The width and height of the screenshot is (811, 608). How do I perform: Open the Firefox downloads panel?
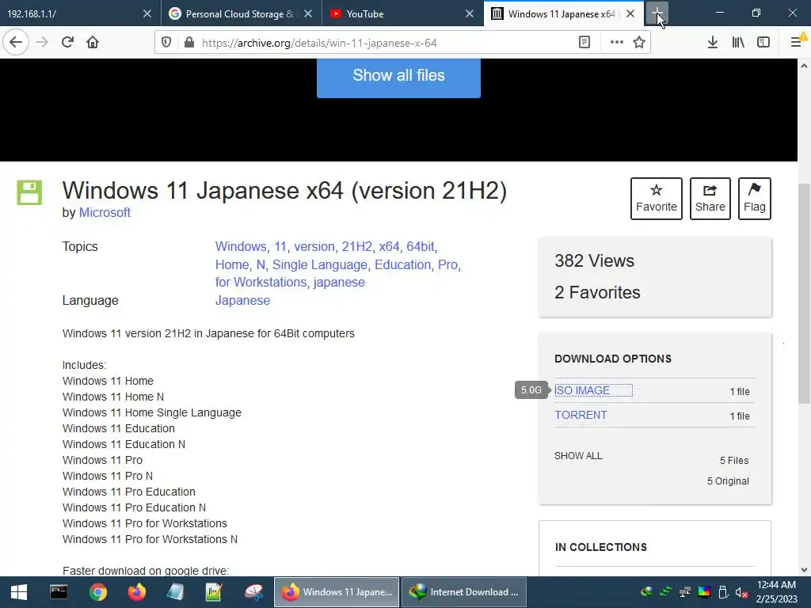pyautogui.click(x=712, y=43)
